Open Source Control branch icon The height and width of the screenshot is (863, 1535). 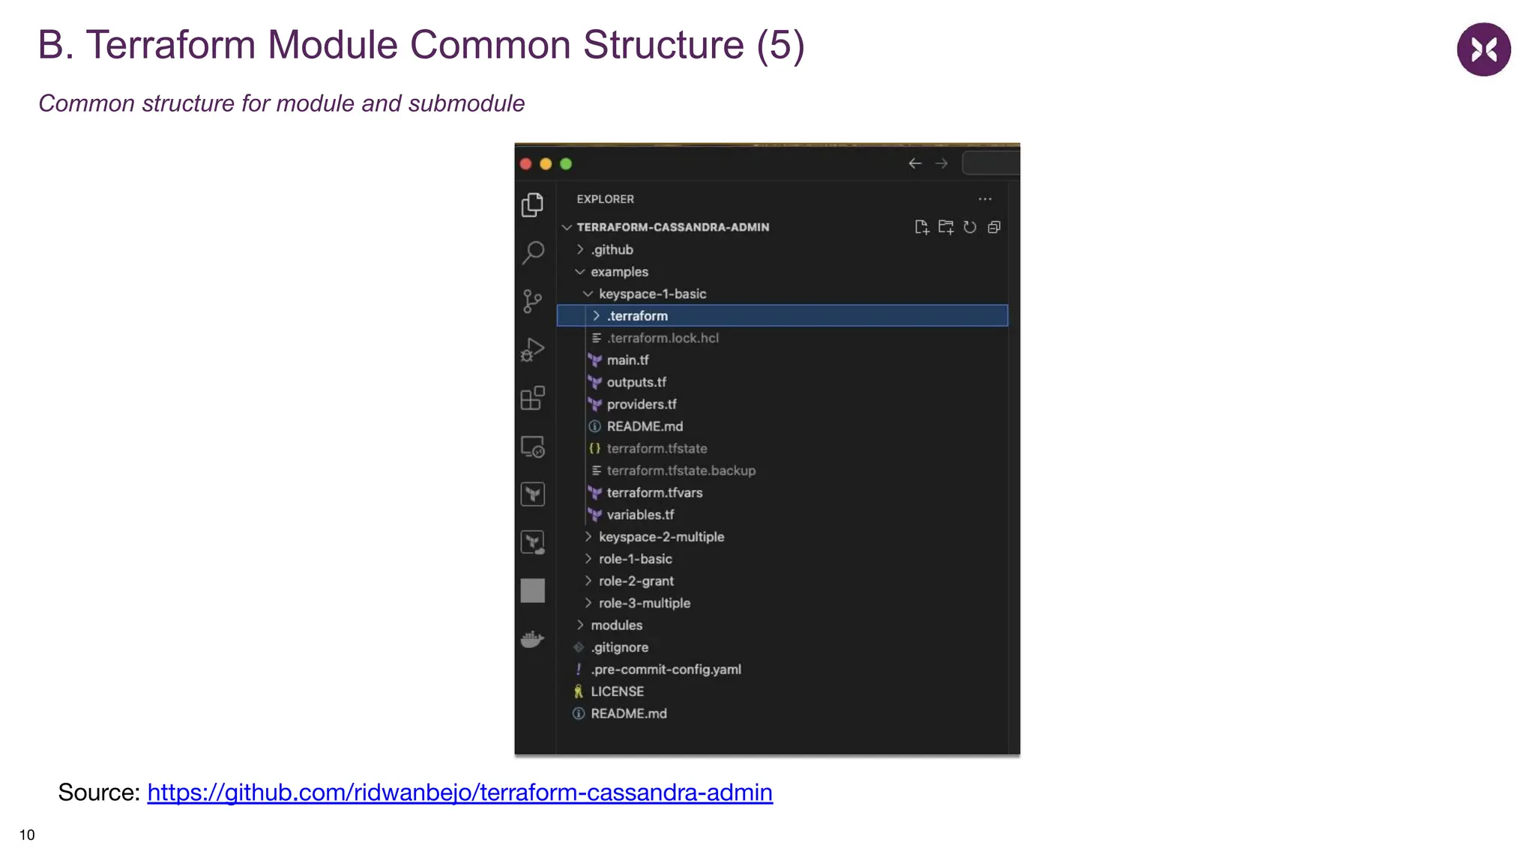pyautogui.click(x=532, y=301)
